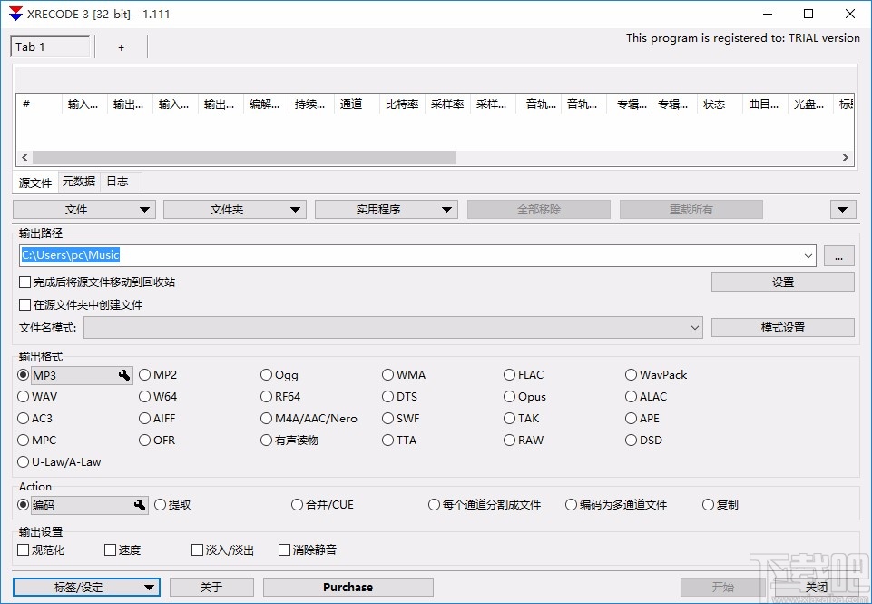
Task: Open the 文件 dropdown button
Action: (x=84, y=210)
